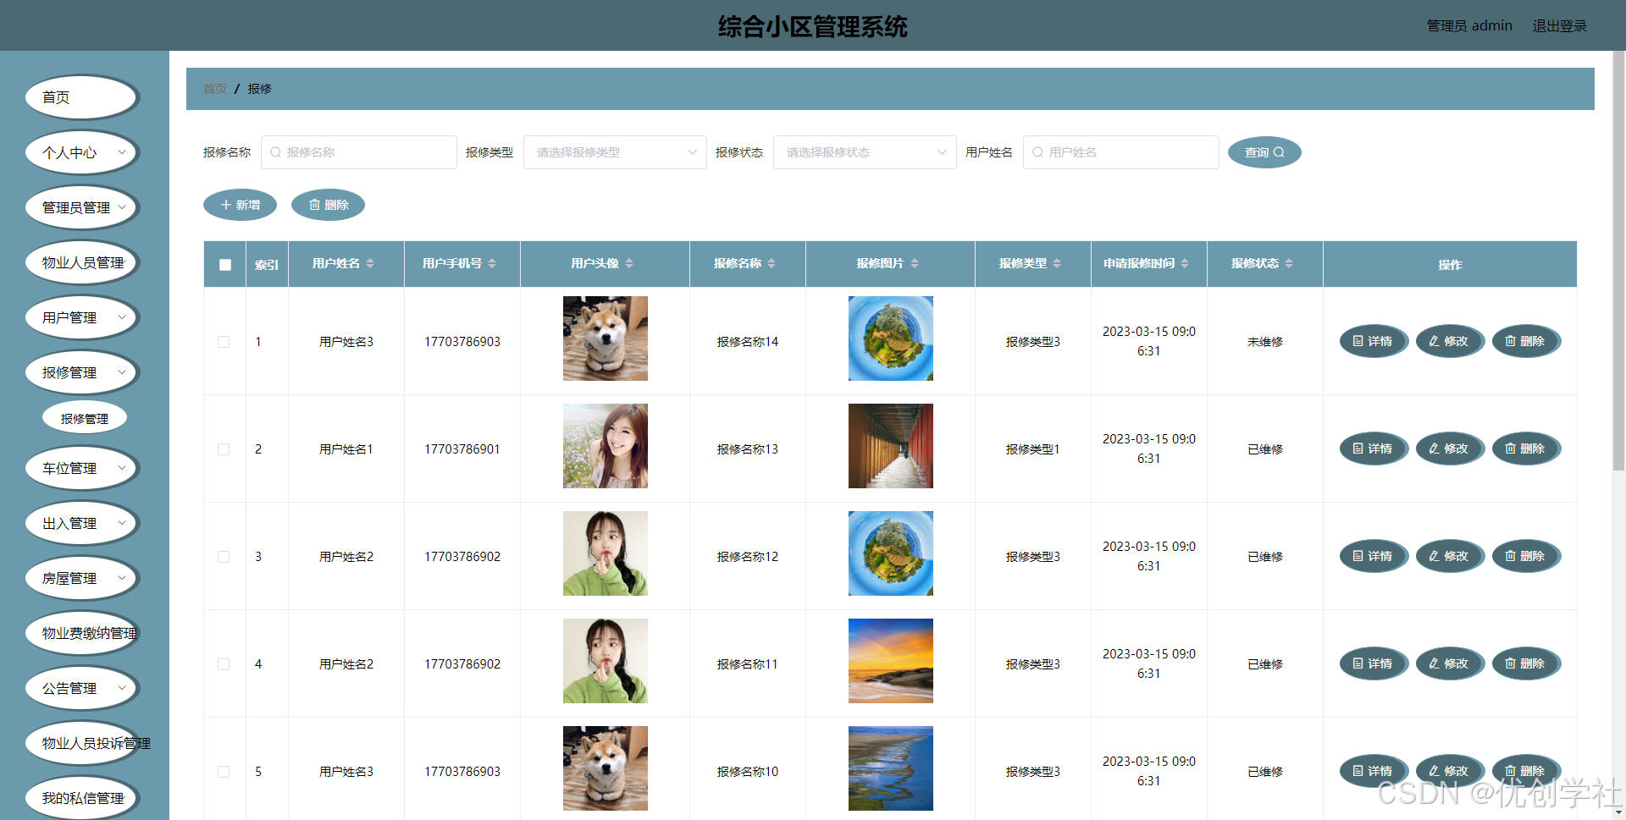Open 物业人员管理 in the sidebar
This screenshot has height=820, width=1626.
81,262
